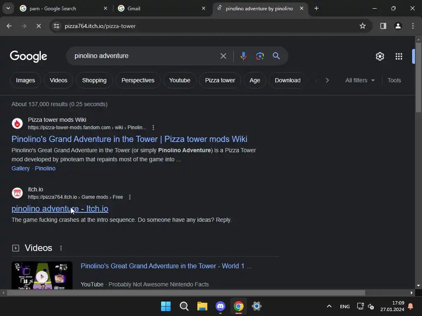Viewport: 422px width, 316px height.
Task: Open the Chrome profile menu
Action: [398, 26]
